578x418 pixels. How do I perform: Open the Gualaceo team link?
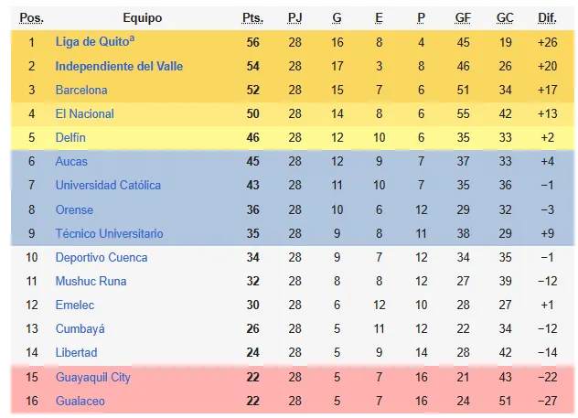point(80,401)
